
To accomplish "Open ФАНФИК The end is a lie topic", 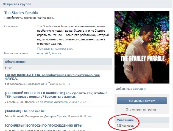I will (x=25, y=111).
